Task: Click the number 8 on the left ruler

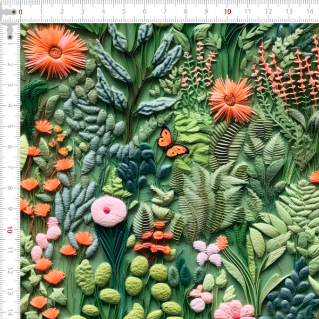Action: click(10, 188)
